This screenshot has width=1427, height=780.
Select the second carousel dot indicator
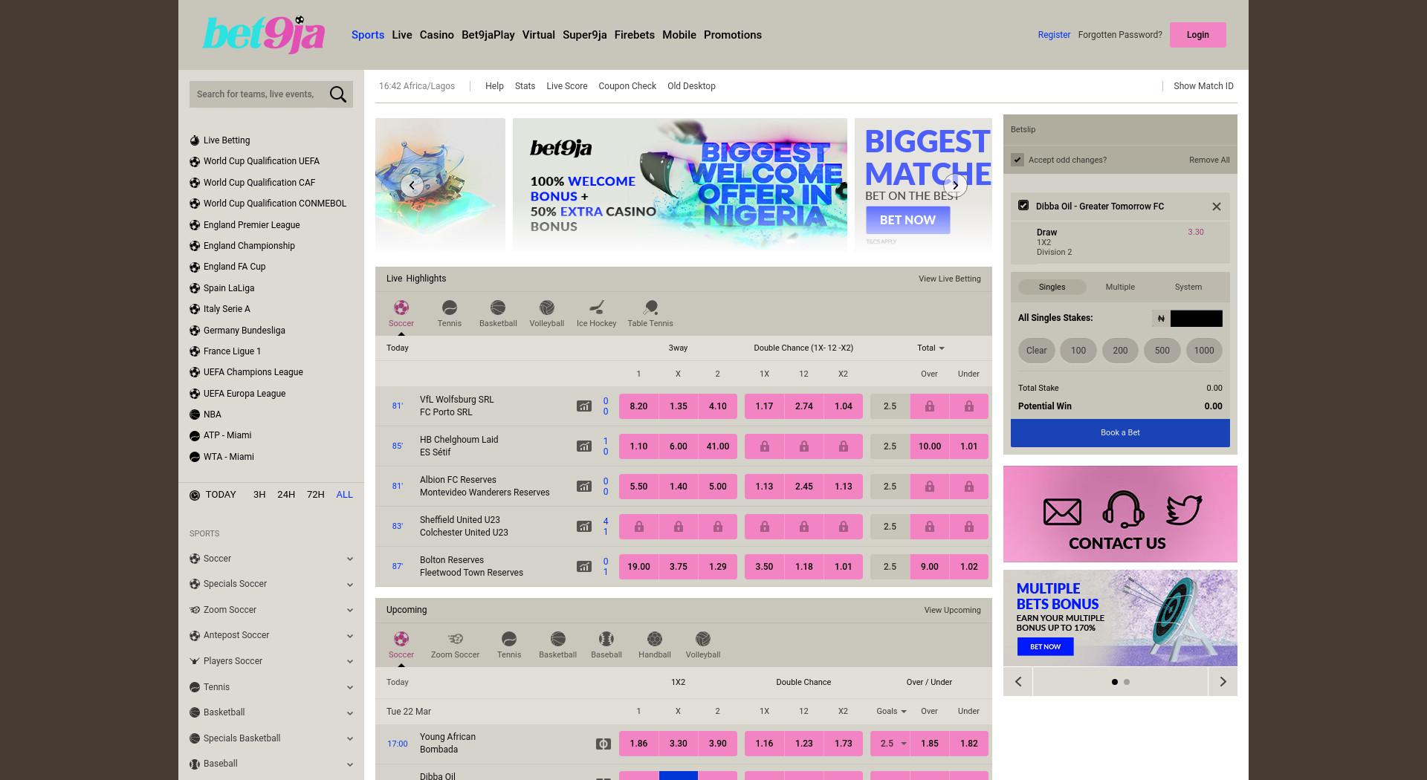coord(1127,682)
